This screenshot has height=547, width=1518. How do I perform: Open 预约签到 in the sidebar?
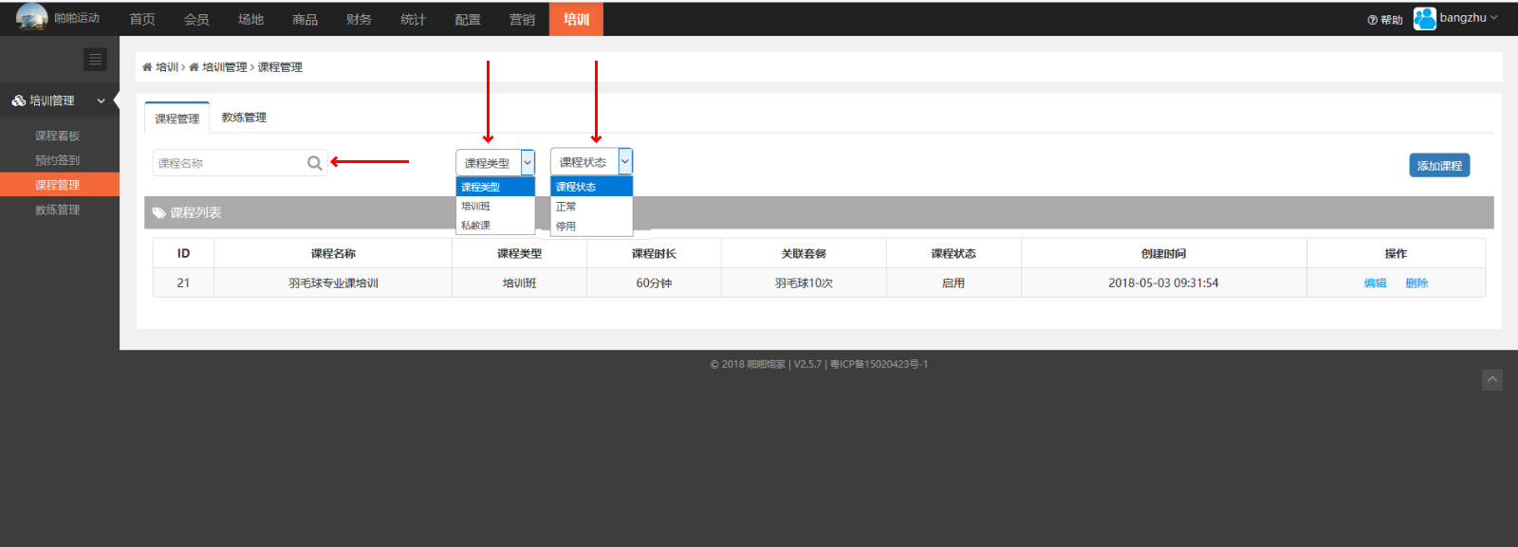pyautogui.click(x=58, y=160)
